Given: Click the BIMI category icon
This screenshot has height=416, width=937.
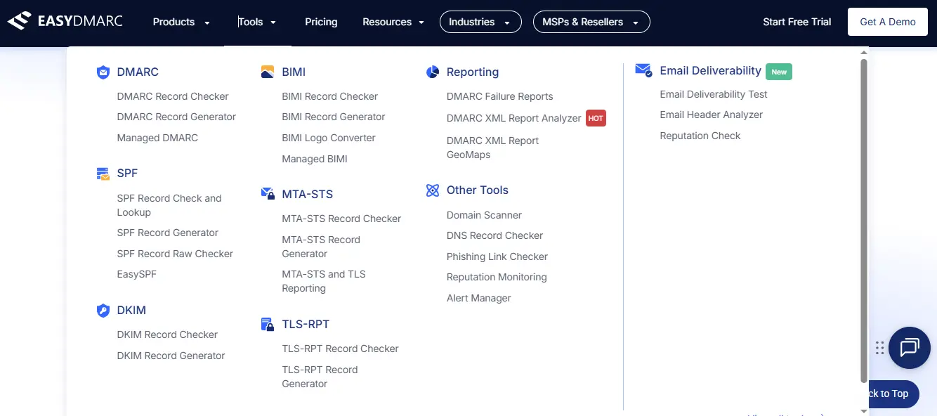Looking at the screenshot, I should pyautogui.click(x=268, y=72).
